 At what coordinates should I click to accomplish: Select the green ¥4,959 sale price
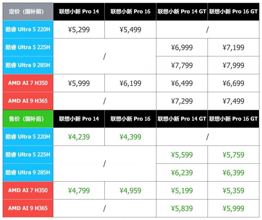tap(130, 190)
